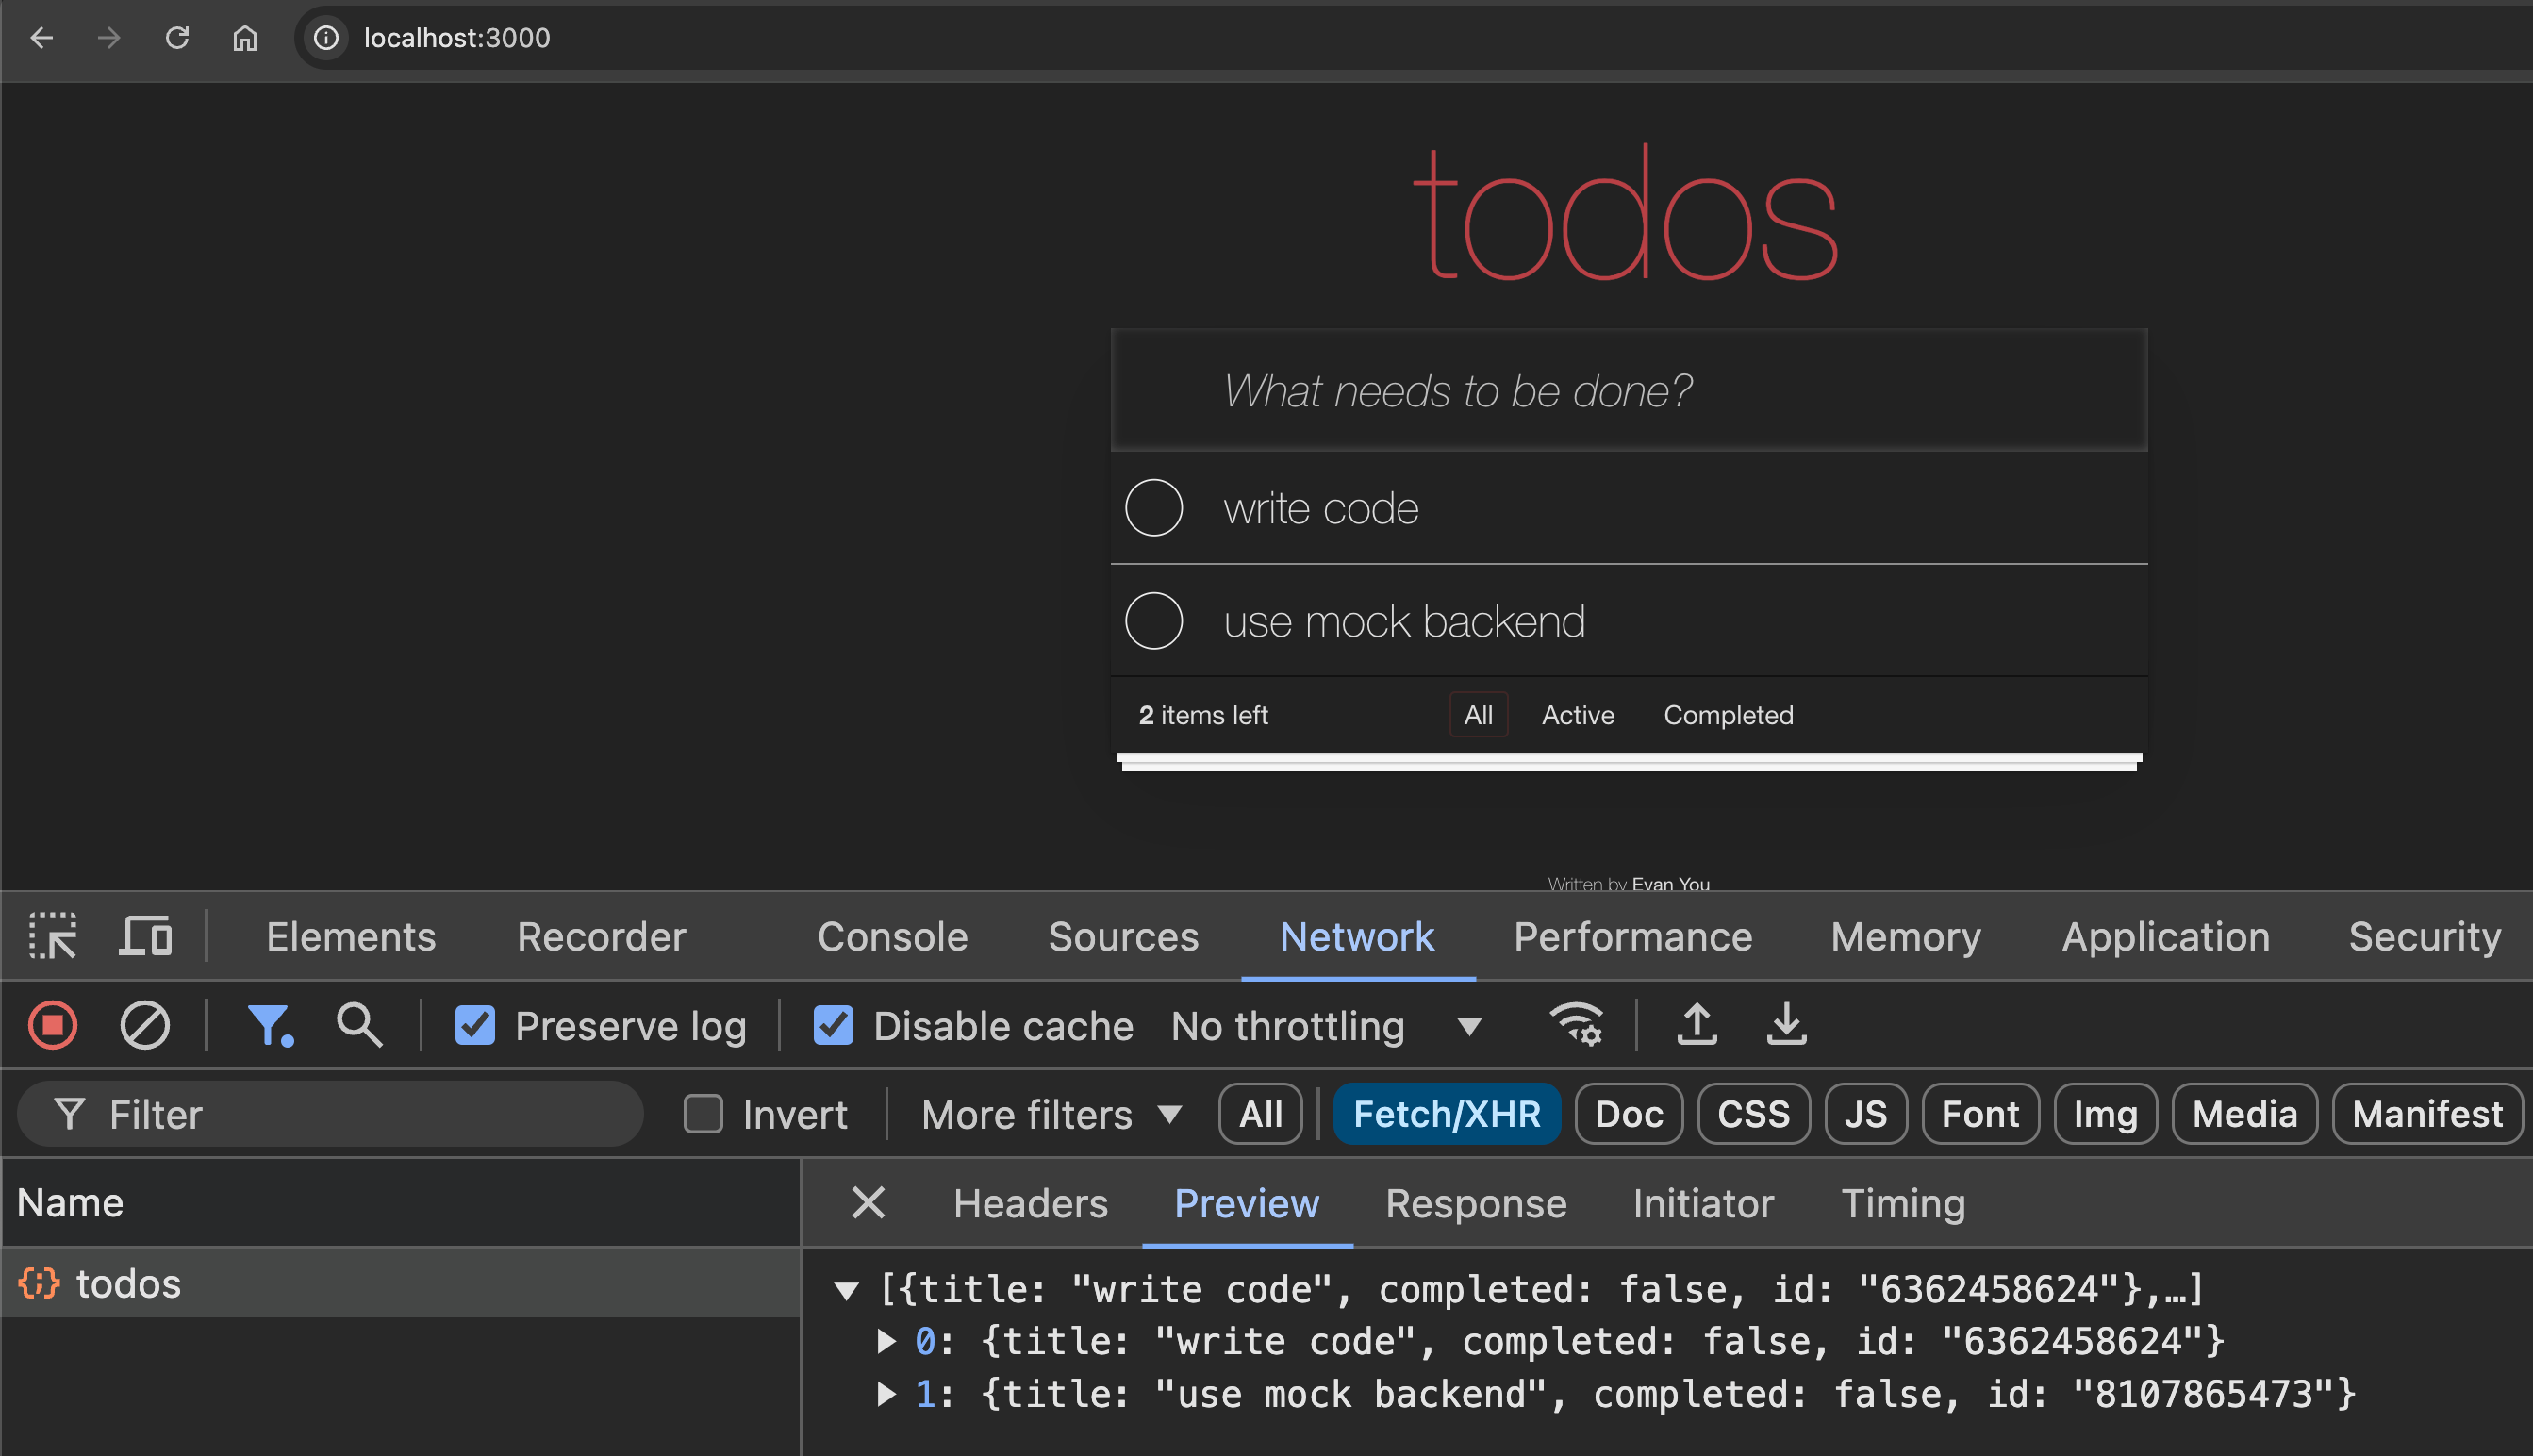The image size is (2533, 1456).
Task: Select the todos request row
Action: [400, 1283]
